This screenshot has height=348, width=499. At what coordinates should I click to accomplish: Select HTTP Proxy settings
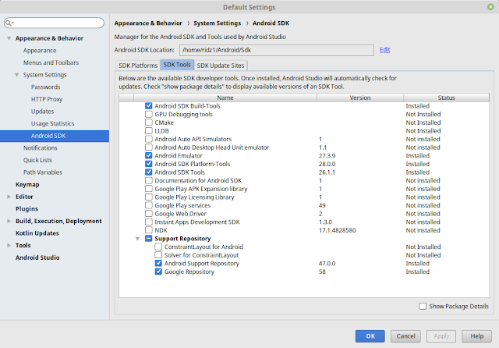tap(47, 99)
